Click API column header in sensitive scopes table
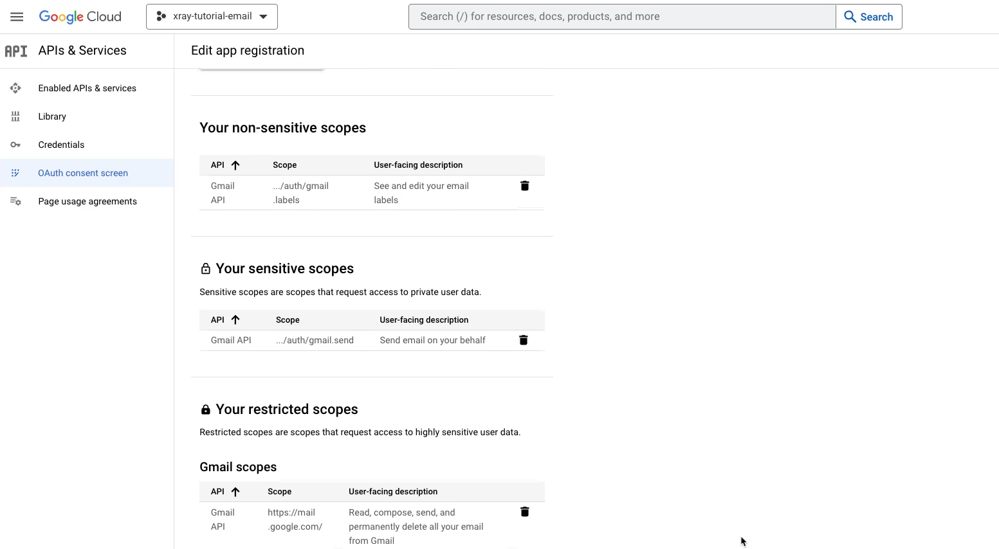The height and width of the screenshot is (549, 999). (x=217, y=320)
